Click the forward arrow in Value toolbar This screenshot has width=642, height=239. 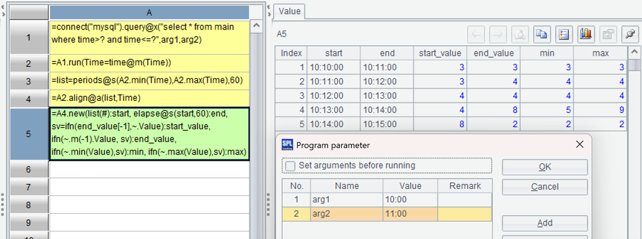(498, 34)
